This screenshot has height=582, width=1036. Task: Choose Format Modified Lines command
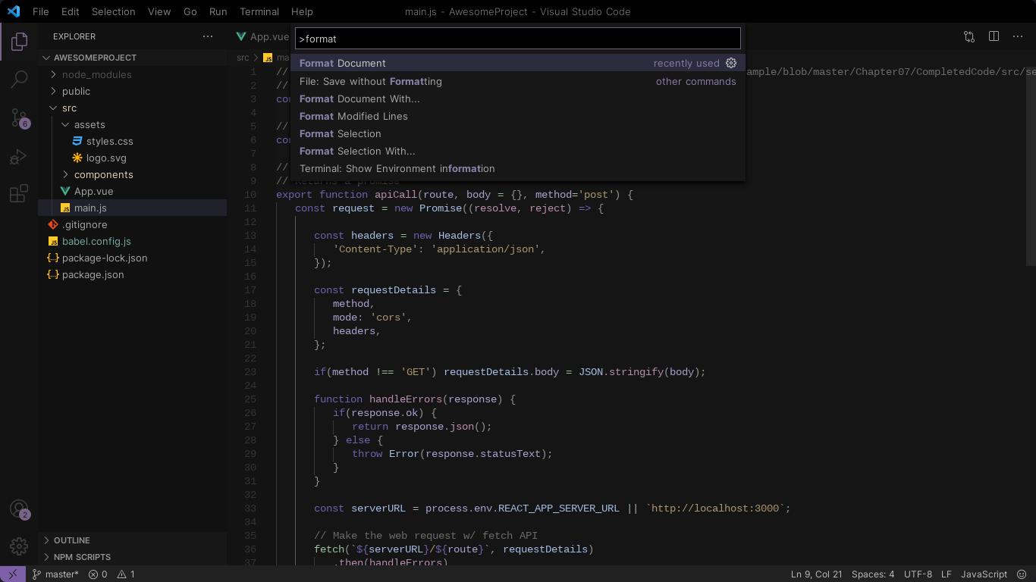[x=518, y=116]
